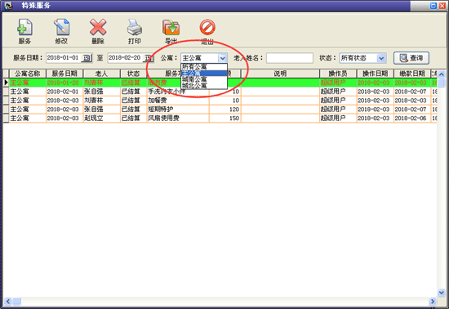Click the 缴款日期 column header
Screen dimensions: 449x309
(412, 74)
